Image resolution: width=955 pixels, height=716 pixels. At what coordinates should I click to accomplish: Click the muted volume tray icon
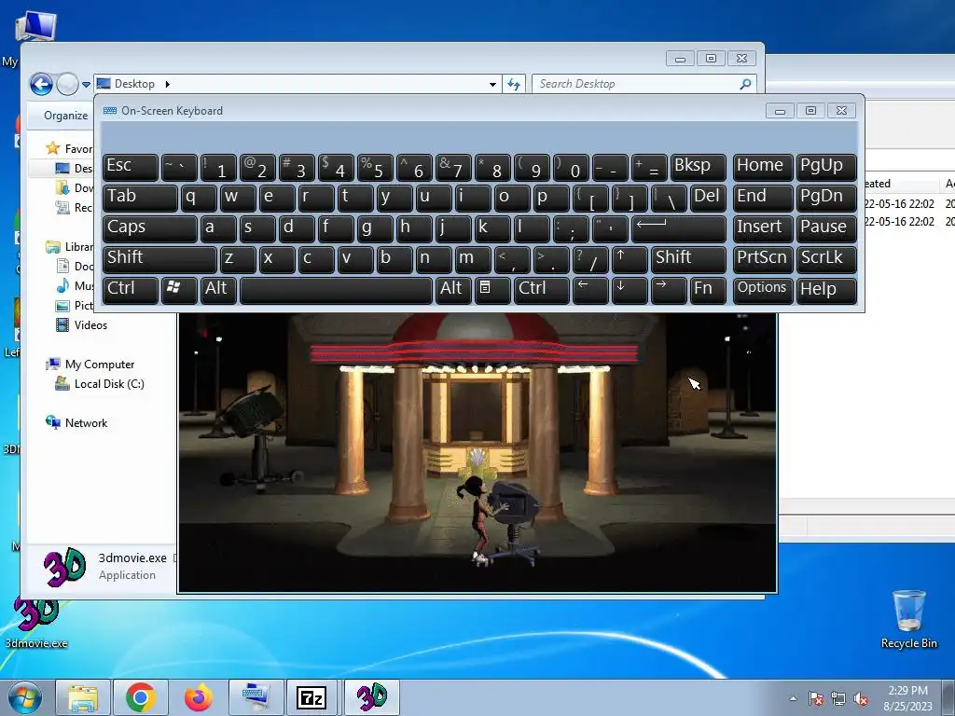tap(861, 698)
